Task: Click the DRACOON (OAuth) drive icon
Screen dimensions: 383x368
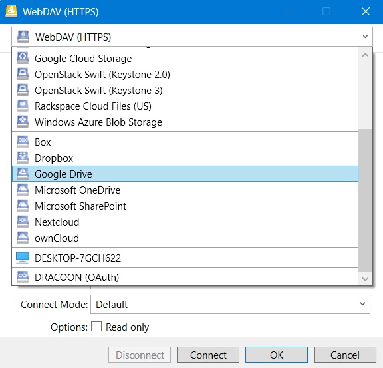Action: tap(23, 277)
